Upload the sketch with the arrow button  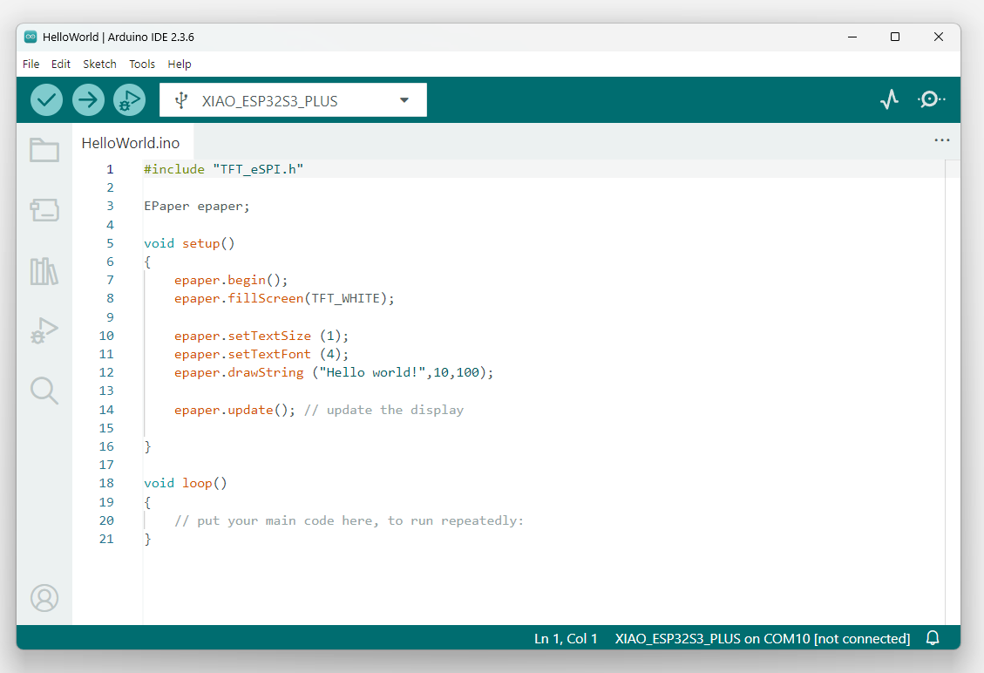(x=88, y=100)
